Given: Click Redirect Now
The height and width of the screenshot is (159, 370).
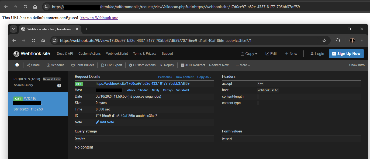Looking at the screenshot, I should pos(219,65).
